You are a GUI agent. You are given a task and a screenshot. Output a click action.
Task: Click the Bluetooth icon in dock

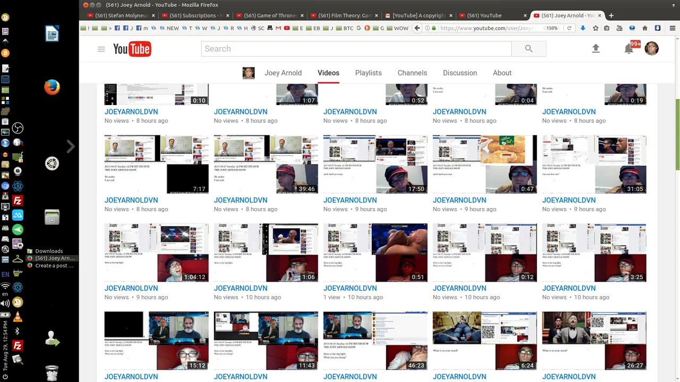click(18, 331)
